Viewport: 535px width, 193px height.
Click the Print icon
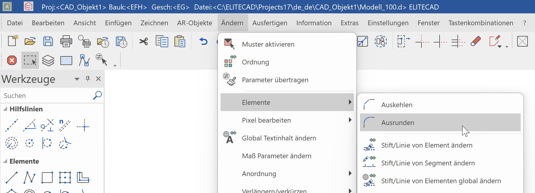(x=66, y=41)
